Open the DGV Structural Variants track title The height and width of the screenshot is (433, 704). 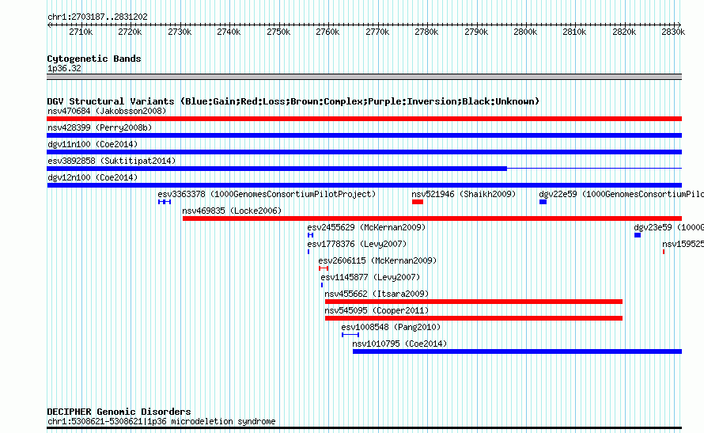(293, 101)
